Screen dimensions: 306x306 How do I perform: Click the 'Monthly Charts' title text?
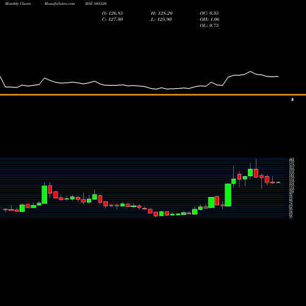(18, 4)
